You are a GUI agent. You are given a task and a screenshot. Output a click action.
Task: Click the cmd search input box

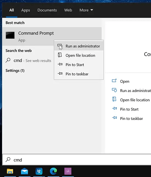click(x=77, y=160)
